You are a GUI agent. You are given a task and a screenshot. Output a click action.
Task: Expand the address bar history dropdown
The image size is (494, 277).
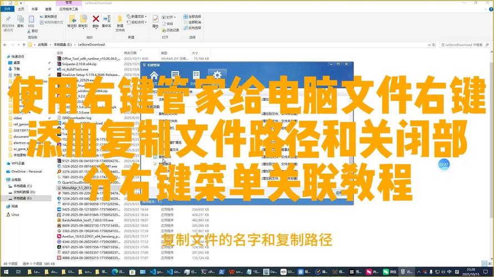tap(429, 45)
